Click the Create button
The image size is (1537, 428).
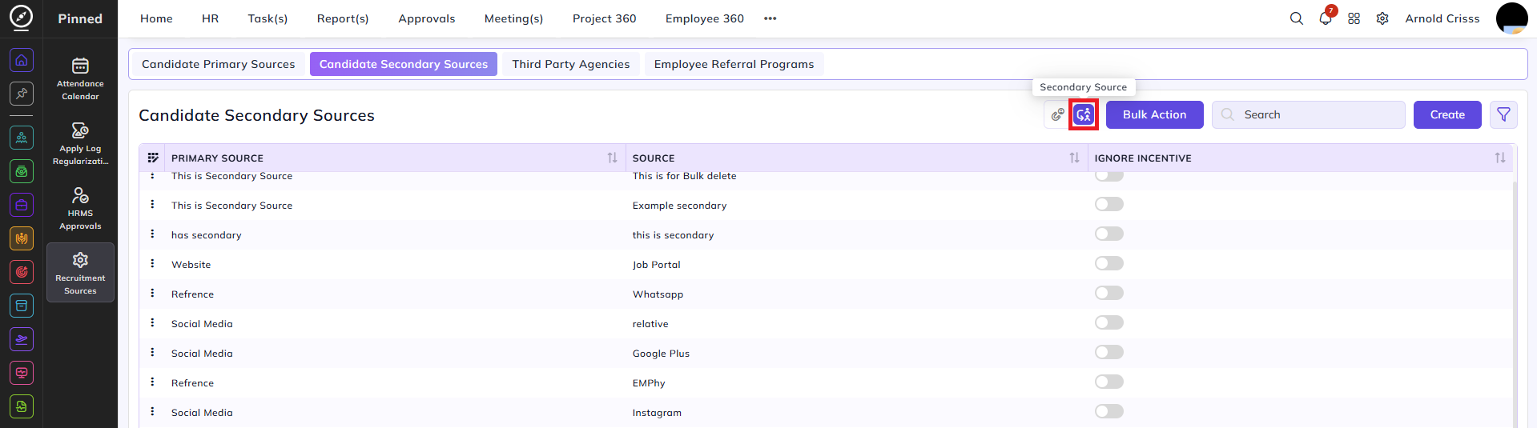[x=1447, y=114]
